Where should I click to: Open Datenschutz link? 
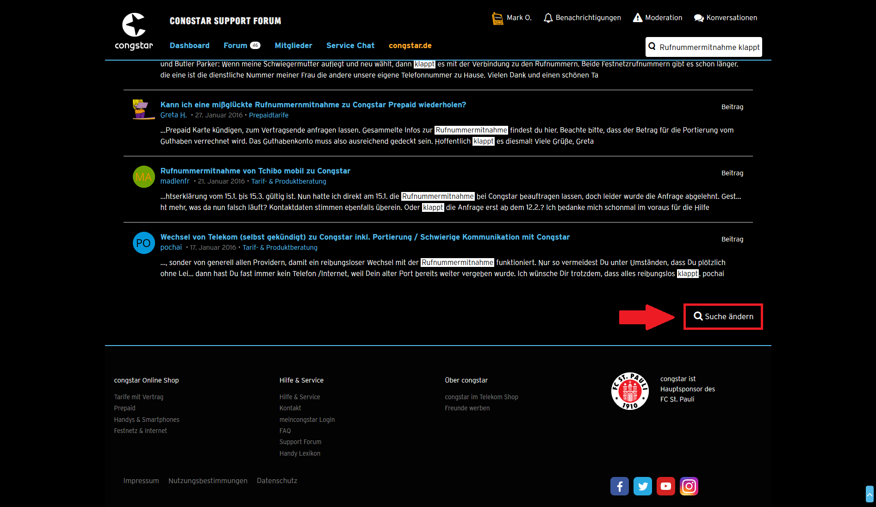click(277, 481)
